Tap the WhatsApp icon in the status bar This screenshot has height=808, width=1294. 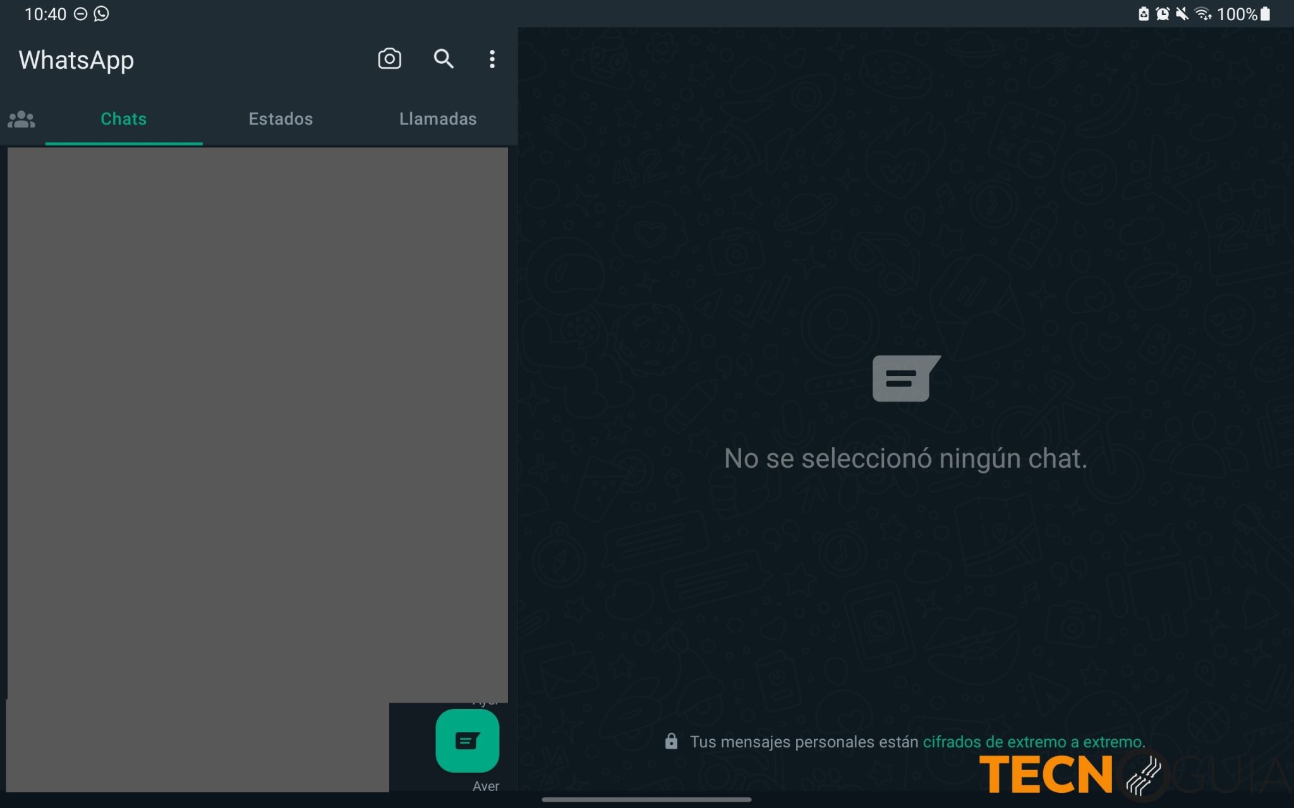101,13
